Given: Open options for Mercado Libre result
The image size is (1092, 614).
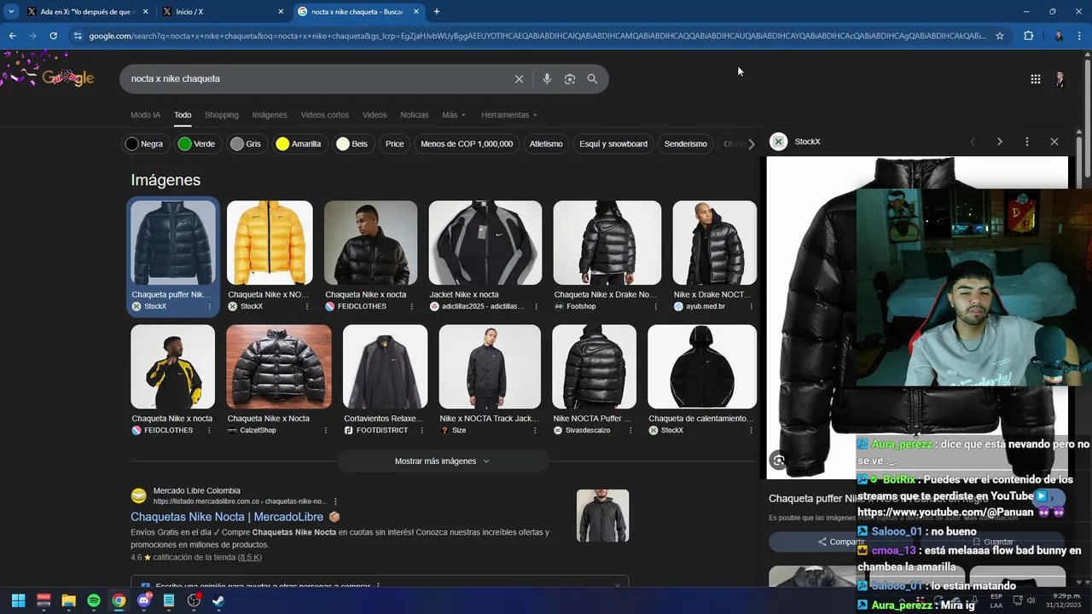Looking at the screenshot, I should pos(335,501).
